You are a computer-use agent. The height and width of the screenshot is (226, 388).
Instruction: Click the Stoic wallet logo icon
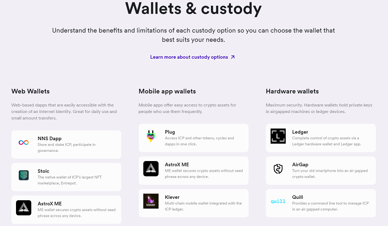(x=24, y=176)
